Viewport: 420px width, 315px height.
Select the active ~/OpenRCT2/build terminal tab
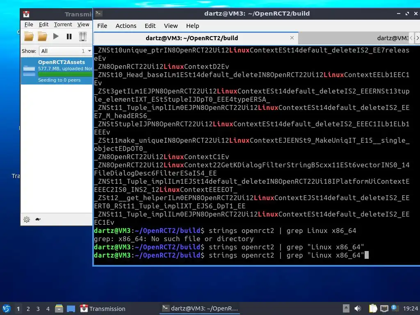(192, 38)
